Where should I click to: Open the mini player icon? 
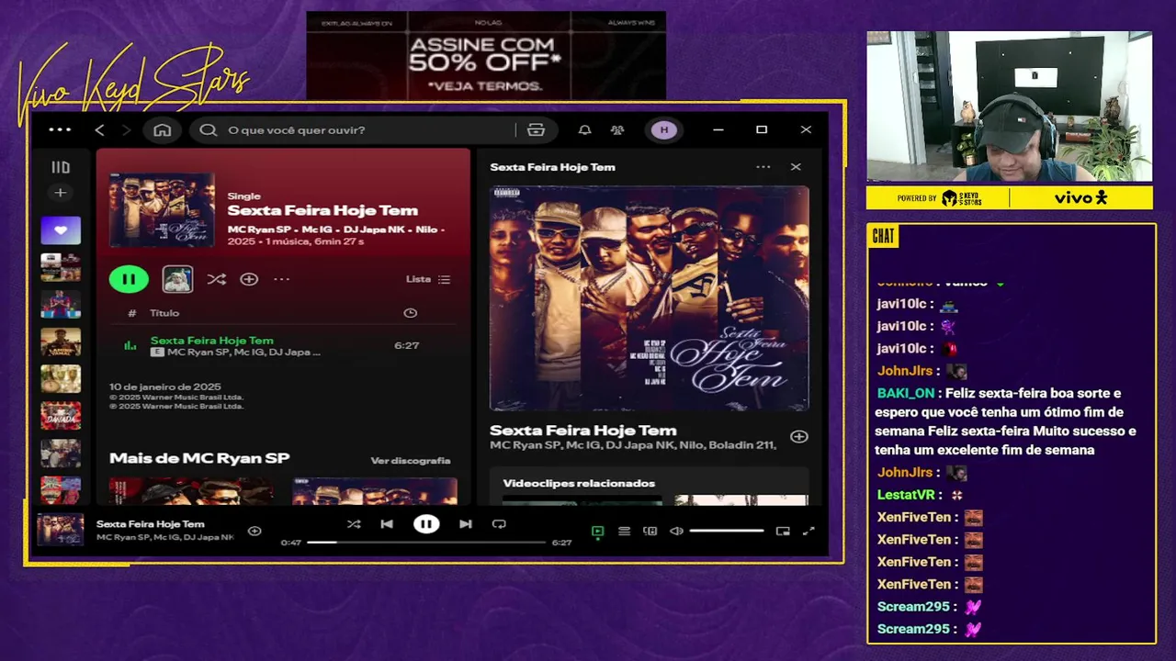point(783,531)
